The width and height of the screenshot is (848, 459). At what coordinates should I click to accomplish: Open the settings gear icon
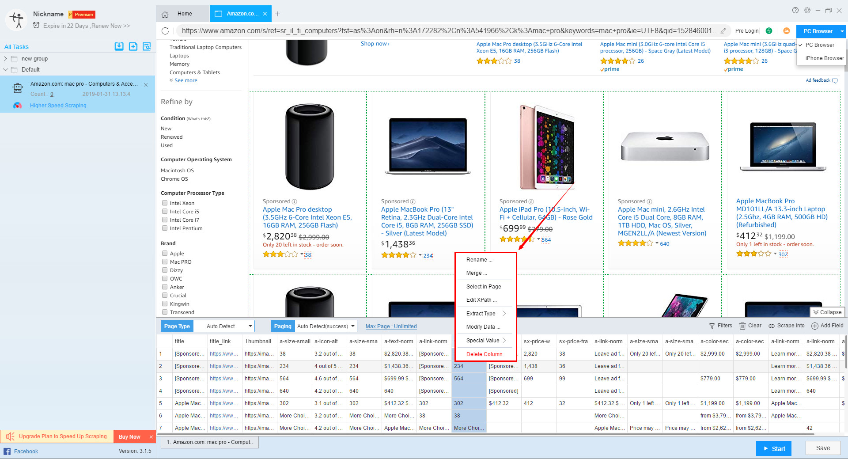[x=807, y=10]
